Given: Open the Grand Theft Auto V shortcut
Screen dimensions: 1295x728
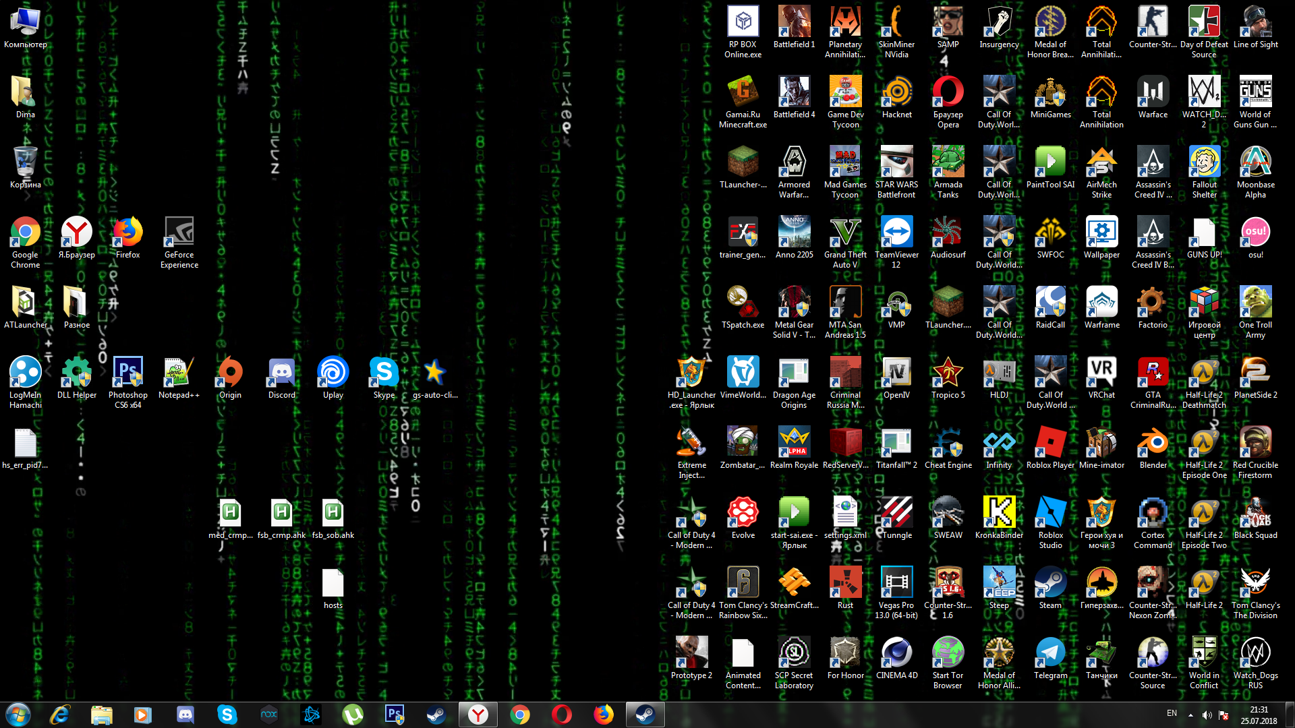Looking at the screenshot, I should [846, 242].
